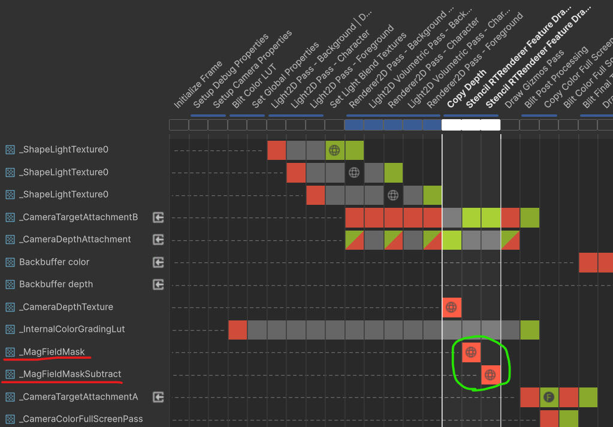This screenshot has height=427, width=613.
Task: Click the texture icon beside _MagFieldMask
Action: (x=10, y=352)
